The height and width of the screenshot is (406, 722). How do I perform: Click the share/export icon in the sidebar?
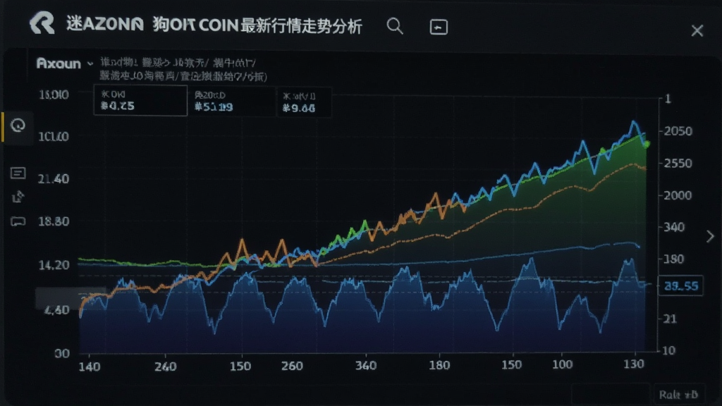tap(18, 197)
